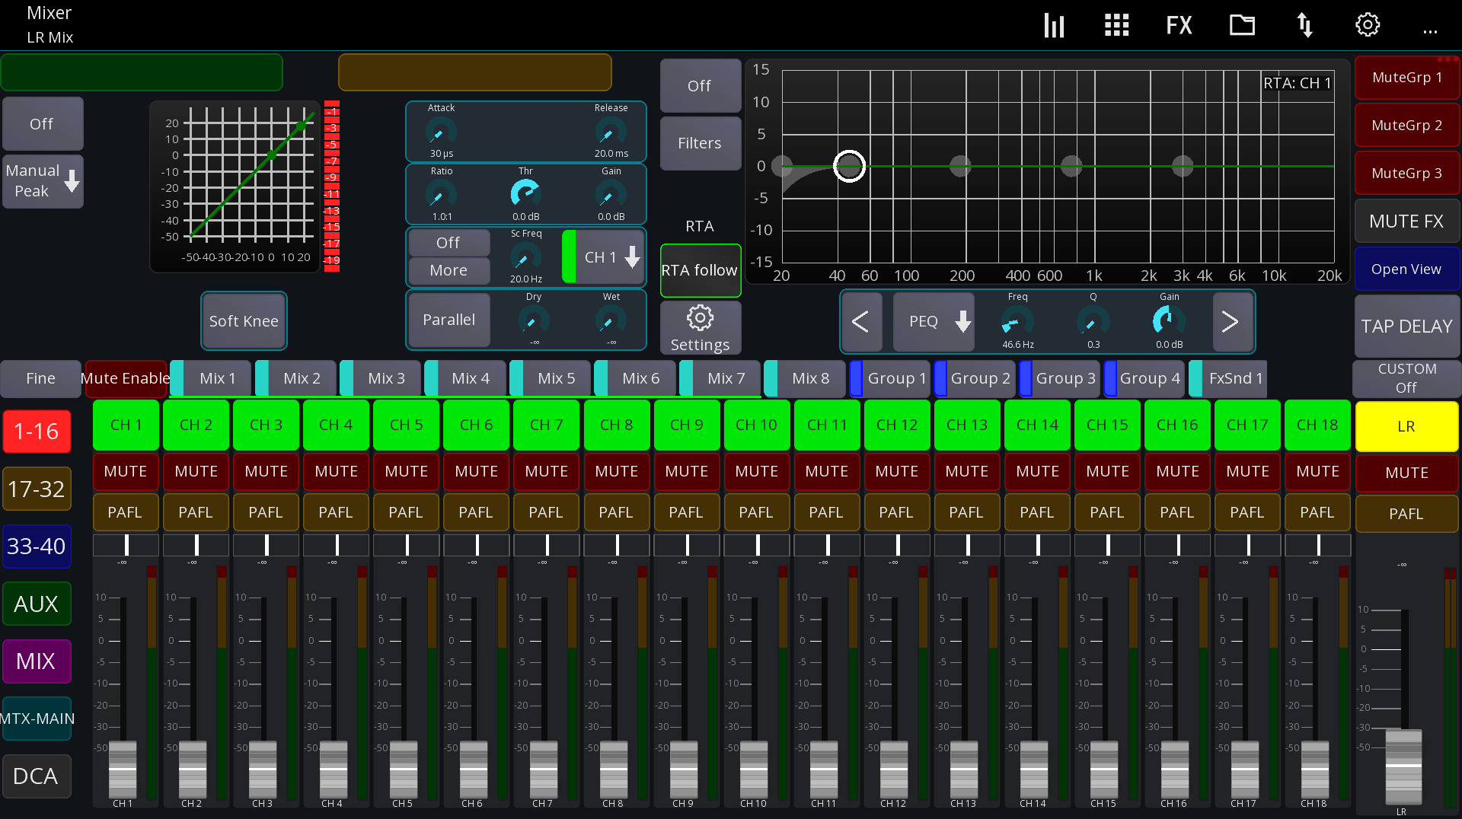Click the CH 8 pan slider

click(616, 545)
